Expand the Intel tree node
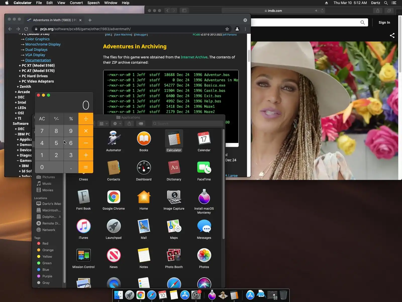 tap(20, 102)
